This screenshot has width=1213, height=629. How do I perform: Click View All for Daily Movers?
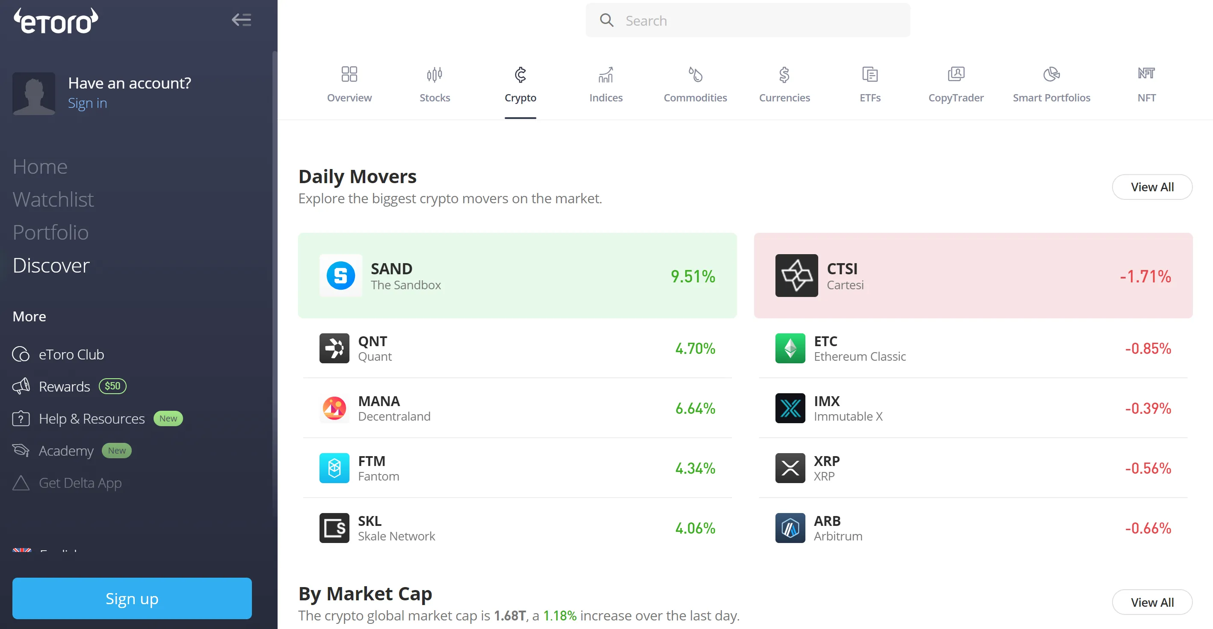tap(1152, 187)
